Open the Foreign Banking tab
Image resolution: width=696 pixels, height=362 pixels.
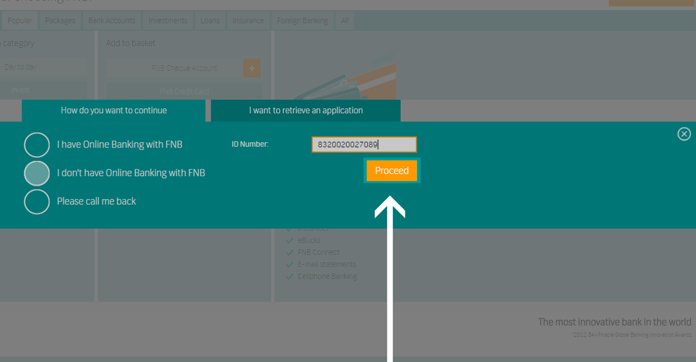(302, 21)
